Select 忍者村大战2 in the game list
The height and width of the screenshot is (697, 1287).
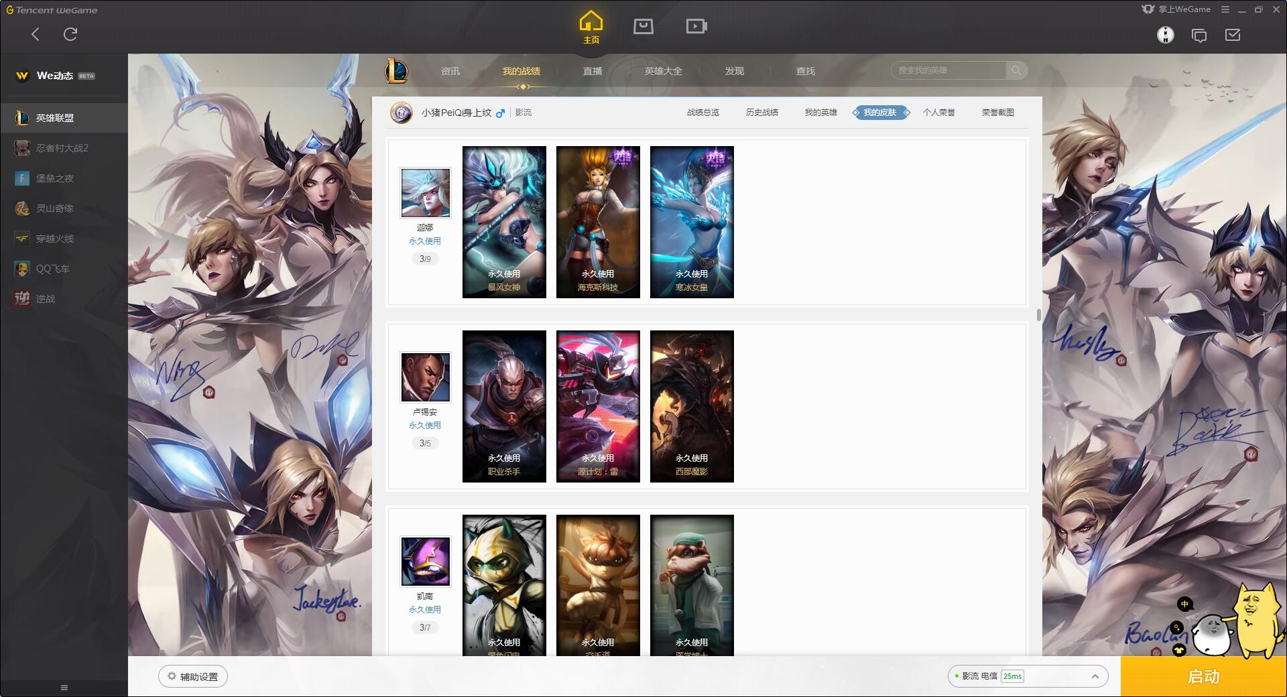pyautogui.click(x=64, y=148)
